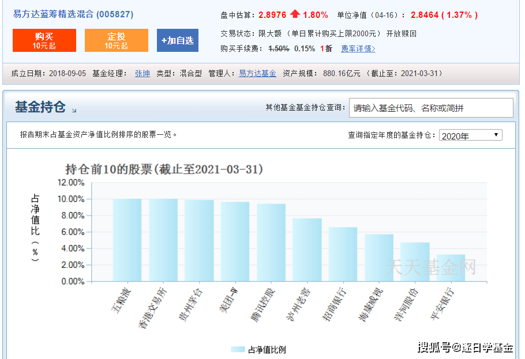Image resolution: width=525 pixels, height=359 pixels.
Task: Click the 招商银行 bar in chart
Action: pyautogui.click(x=343, y=254)
